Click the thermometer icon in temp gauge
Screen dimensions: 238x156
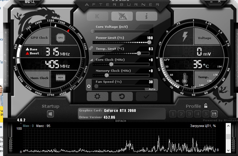pyautogui.click(x=185, y=78)
